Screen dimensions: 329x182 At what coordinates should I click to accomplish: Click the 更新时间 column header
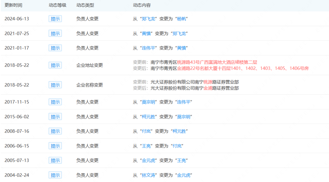[13, 5]
